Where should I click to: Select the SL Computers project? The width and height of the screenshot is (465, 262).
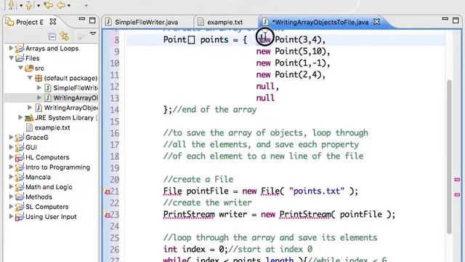pos(46,207)
